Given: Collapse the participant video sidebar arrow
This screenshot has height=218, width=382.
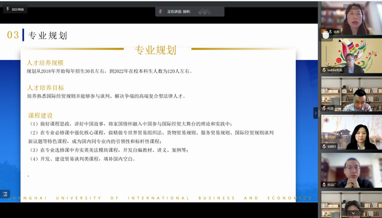Looking at the screenshot, I should 316,112.
